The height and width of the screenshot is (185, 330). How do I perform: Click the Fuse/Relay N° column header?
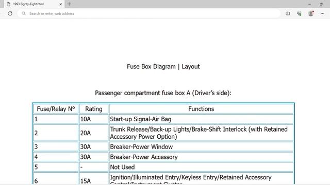pyautogui.click(x=56, y=109)
